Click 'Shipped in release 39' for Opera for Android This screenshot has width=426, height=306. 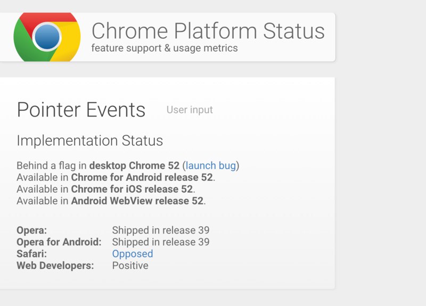pos(161,242)
